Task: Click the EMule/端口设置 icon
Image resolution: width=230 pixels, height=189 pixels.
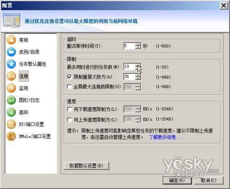Action: coord(11,136)
